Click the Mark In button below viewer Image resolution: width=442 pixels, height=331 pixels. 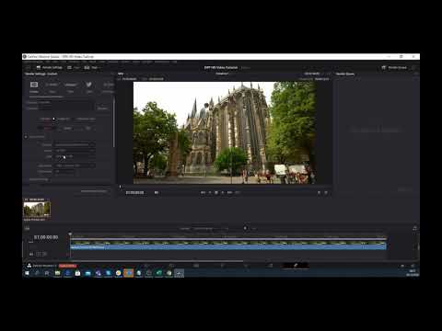pyautogui.click(x=319, y=192)
